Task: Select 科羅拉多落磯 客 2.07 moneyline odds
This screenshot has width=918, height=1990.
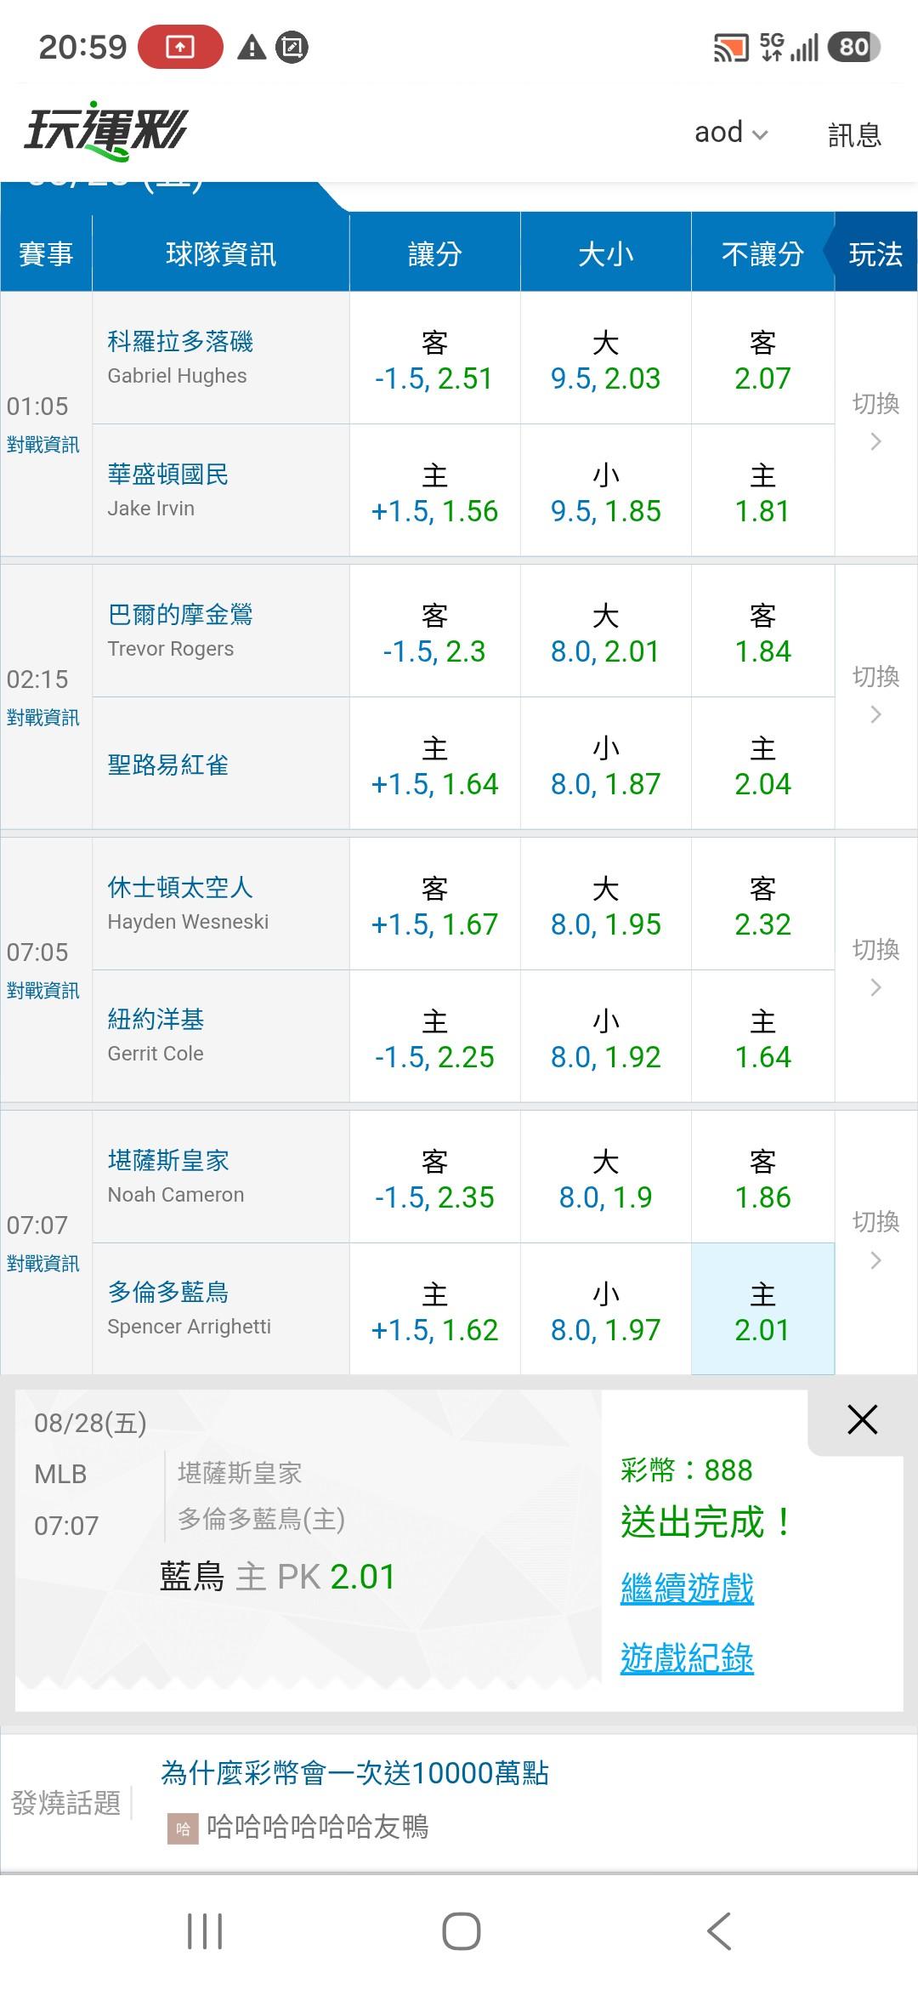Action: click(762, 358)
